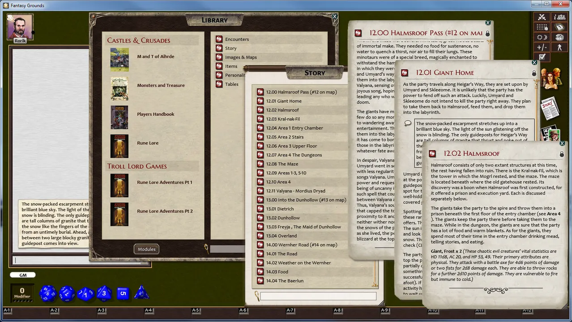Viewport: 572px width, 322px height.
Task: Select Images & Maps in Library
Action: tap(241, 57)
